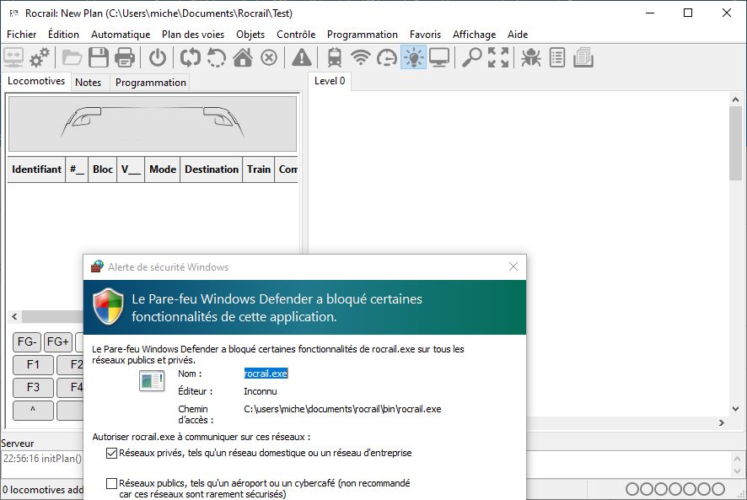Click the Mode column header

pos(163,169)
